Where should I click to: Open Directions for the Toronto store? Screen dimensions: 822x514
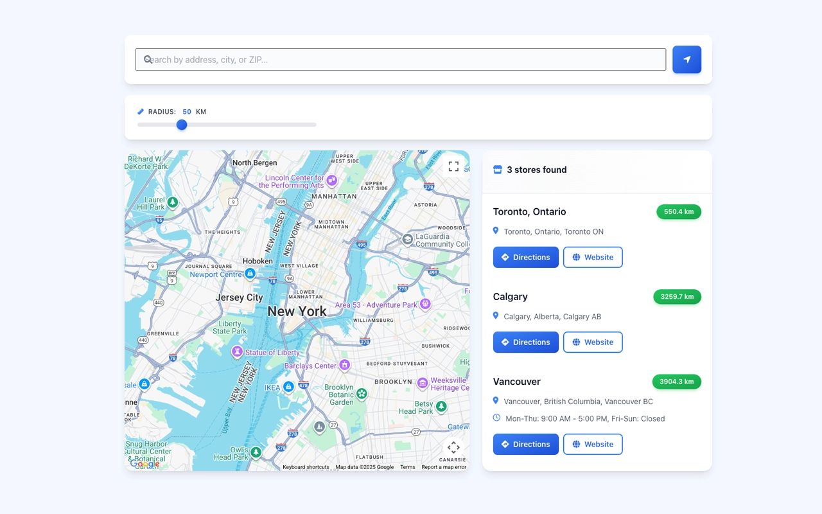point(525,257)
